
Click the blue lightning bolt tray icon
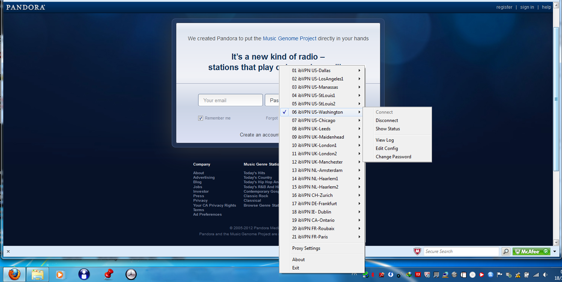coord(391,275)
